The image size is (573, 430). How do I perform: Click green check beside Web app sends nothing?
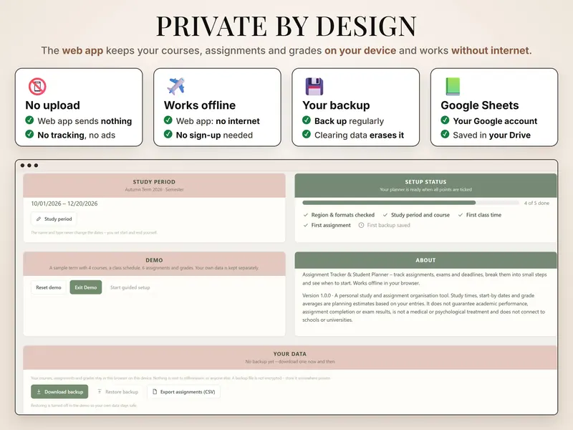29,120
